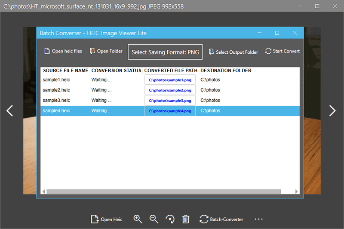The width and height of the screenshot is (344, 229).
Task: Click Open Heic in bottom toolbar
Action: [107, 219]
